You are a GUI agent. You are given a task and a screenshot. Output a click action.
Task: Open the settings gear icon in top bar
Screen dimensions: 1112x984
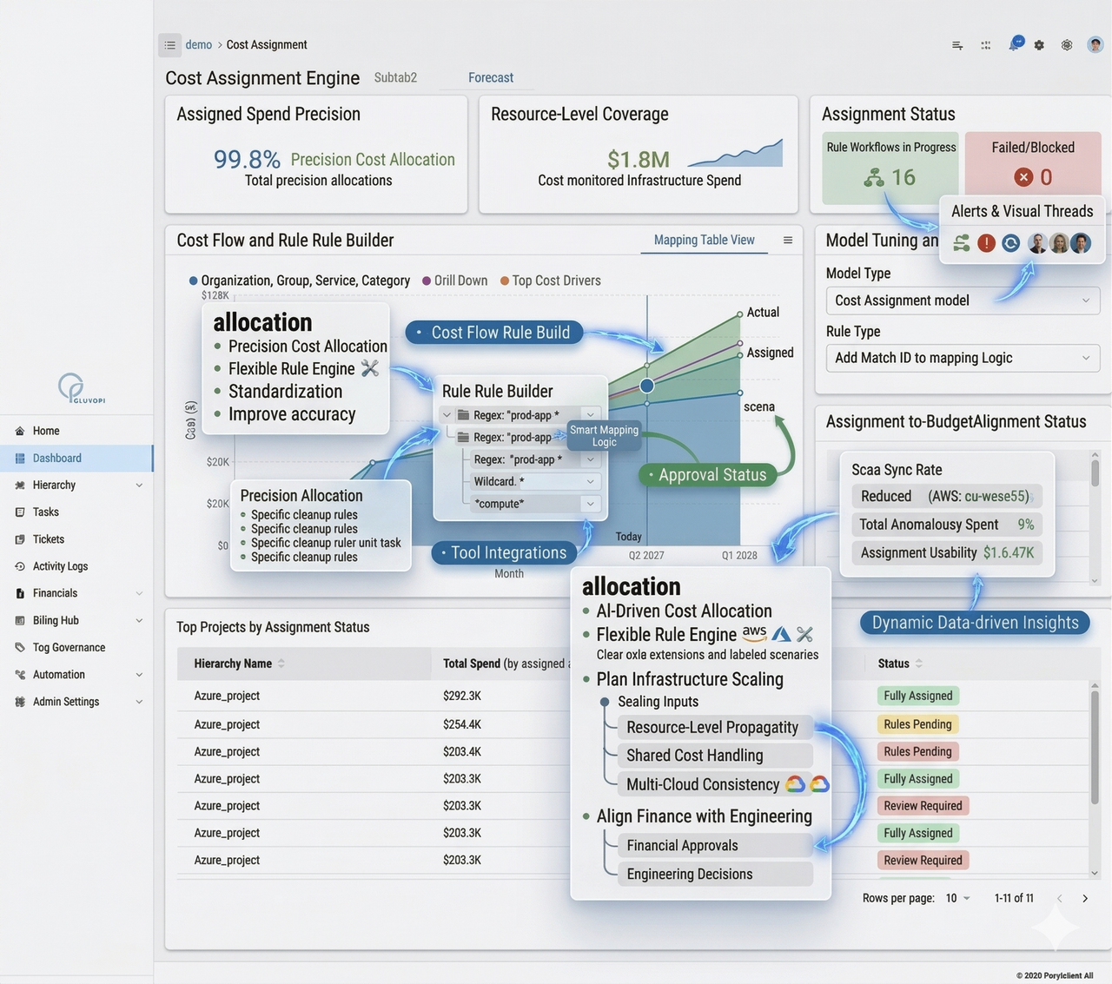pos(1039,45)
